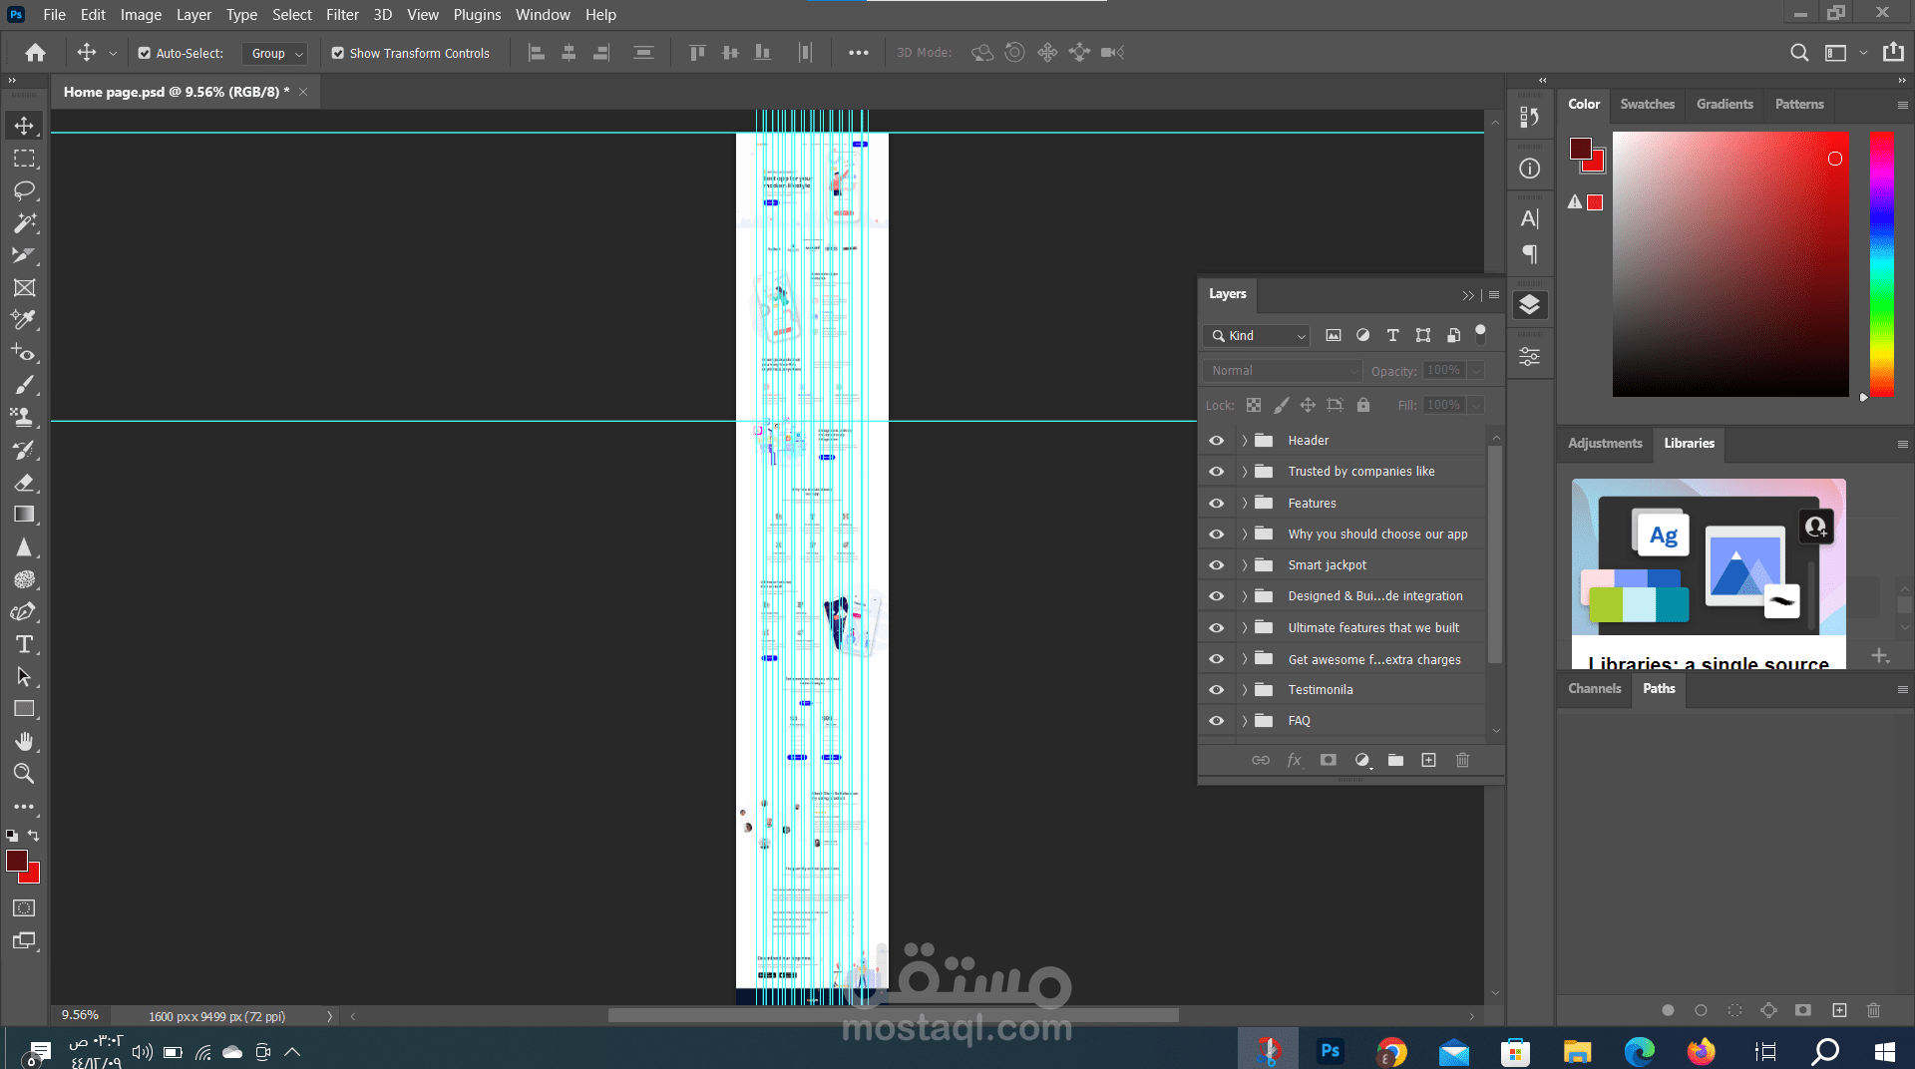1915x1069 pixels.
Task: Open the Patterns tab
Action: [x=1799, y=104]
